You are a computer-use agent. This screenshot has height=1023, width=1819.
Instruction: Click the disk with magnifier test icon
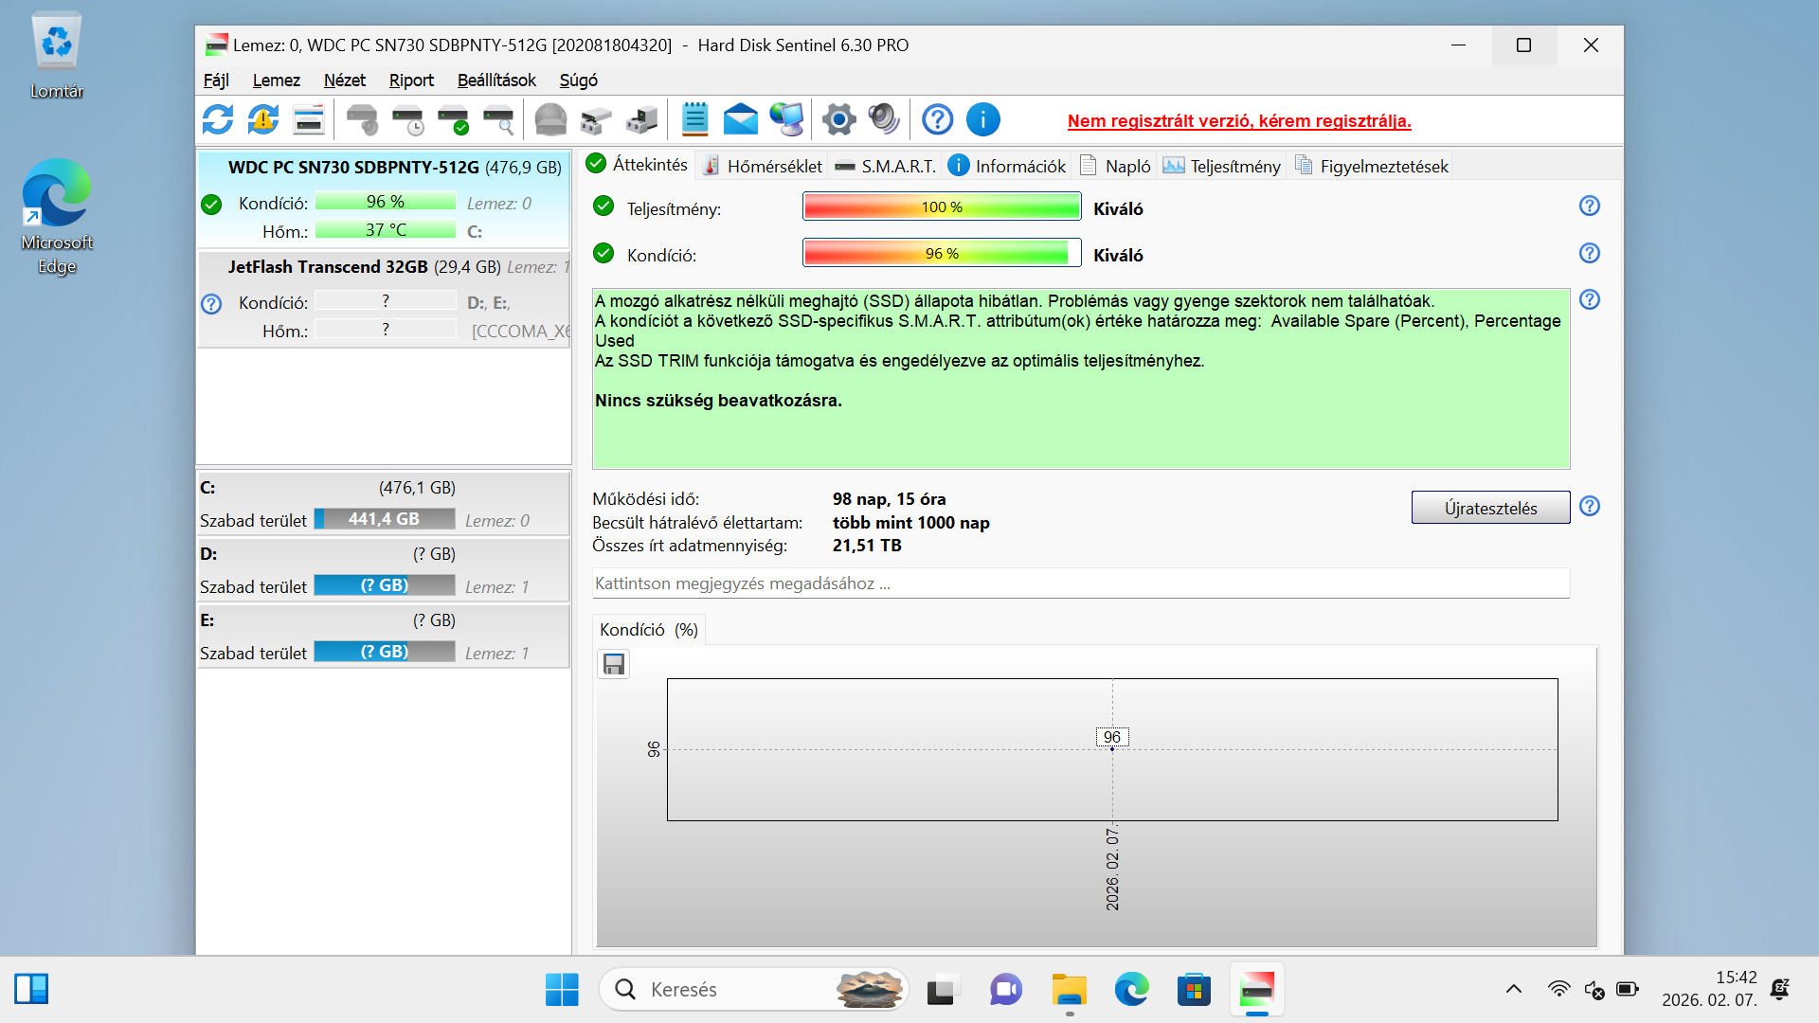coord(498,119)
